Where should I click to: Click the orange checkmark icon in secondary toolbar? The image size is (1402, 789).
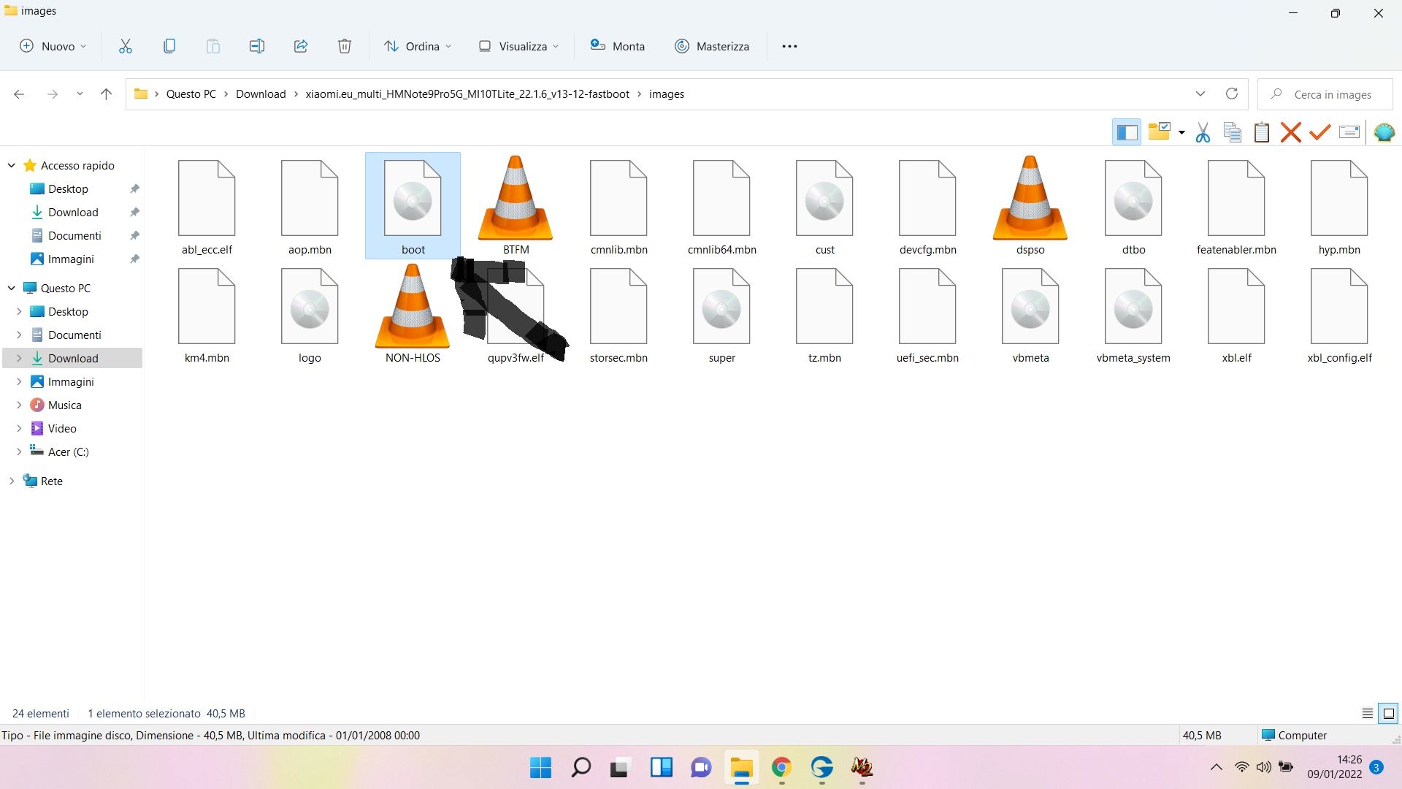[1320, 132]
